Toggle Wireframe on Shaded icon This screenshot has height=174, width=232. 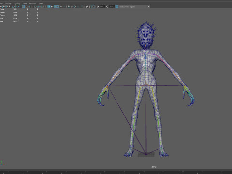(x=55, y=7)
